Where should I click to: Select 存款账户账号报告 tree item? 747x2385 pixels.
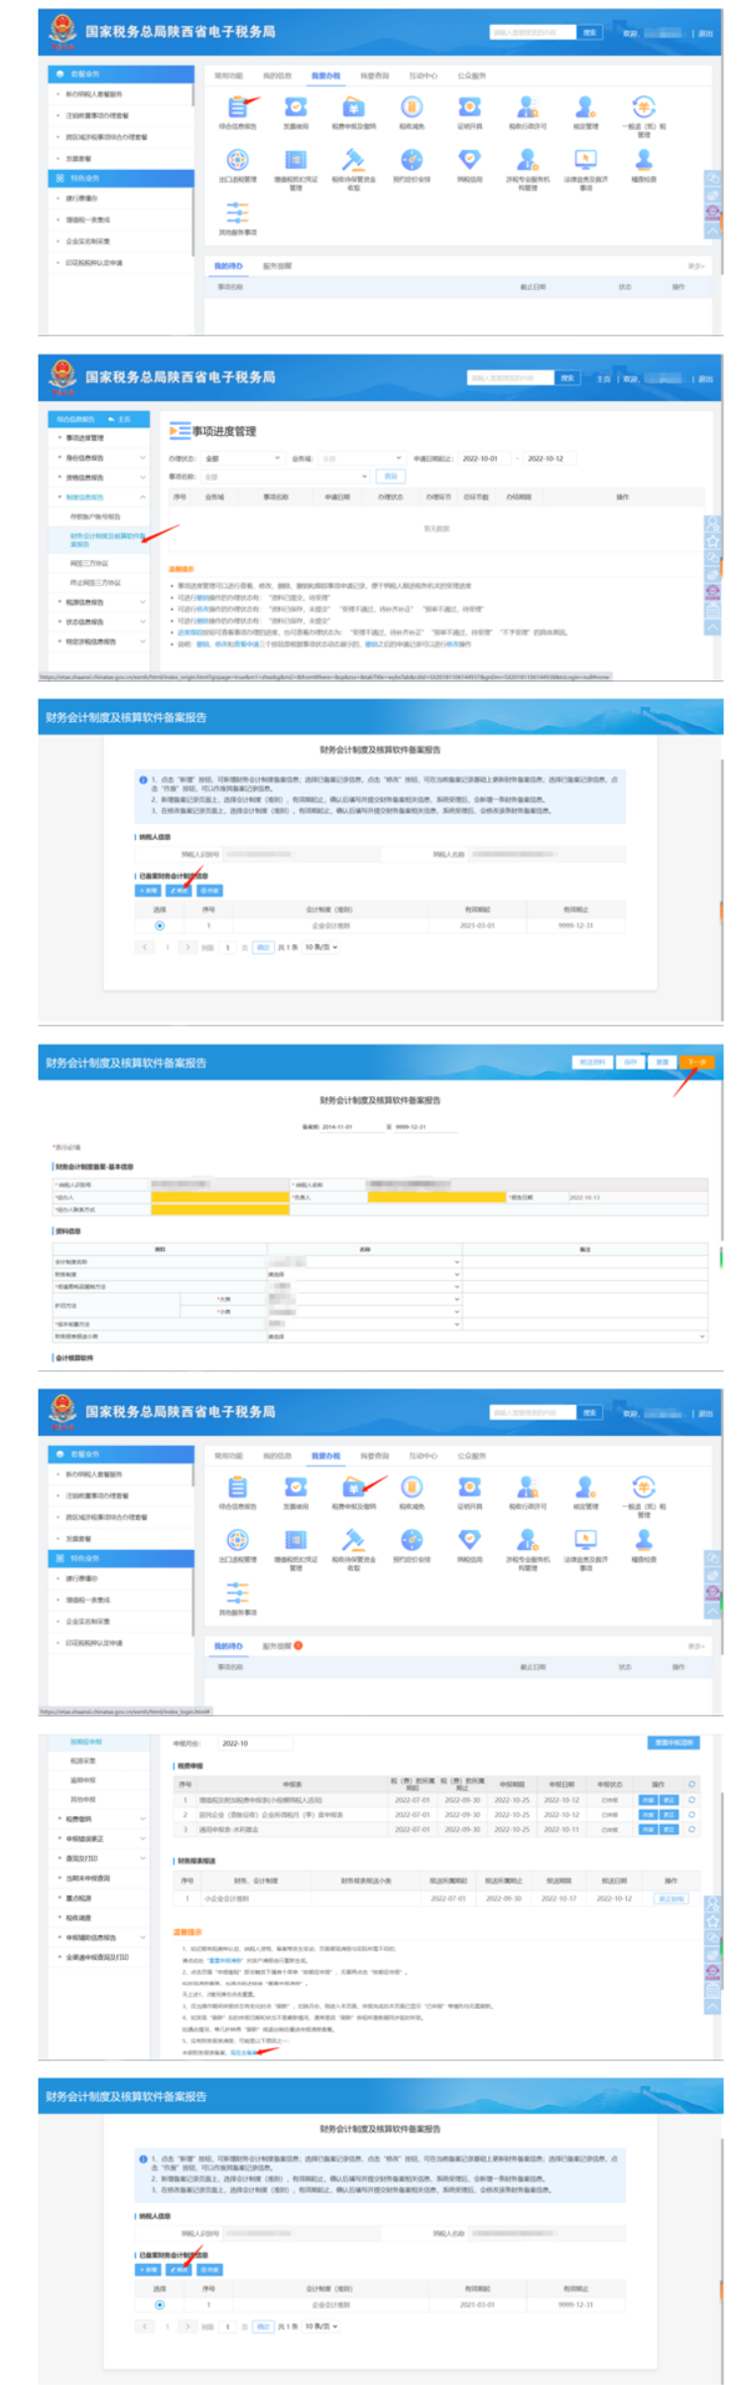(95, 516)
